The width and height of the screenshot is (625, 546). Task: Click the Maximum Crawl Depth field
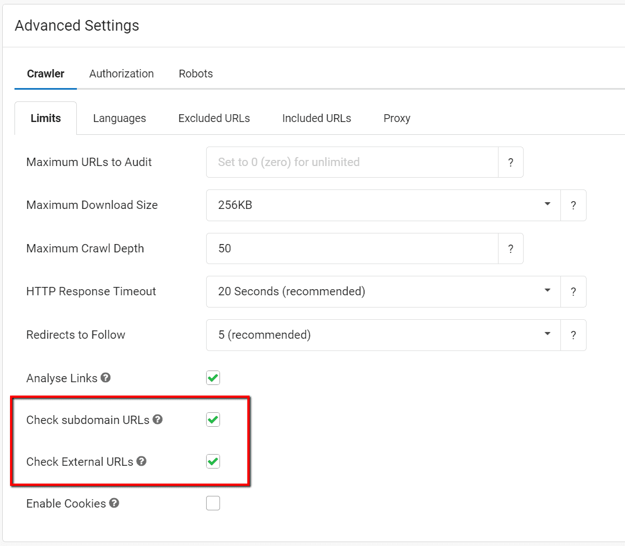(353, 248)
